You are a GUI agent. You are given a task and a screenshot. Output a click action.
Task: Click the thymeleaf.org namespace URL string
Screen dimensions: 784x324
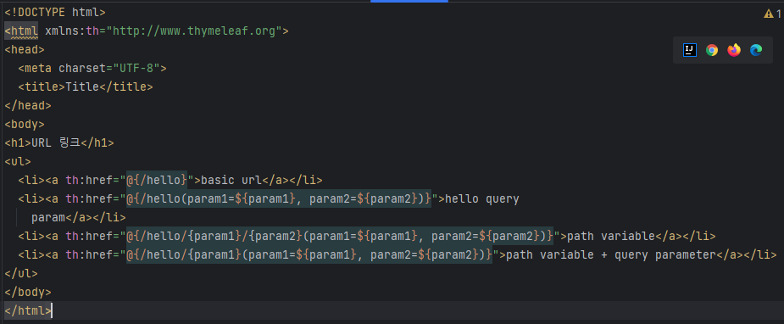click(194, 31)
